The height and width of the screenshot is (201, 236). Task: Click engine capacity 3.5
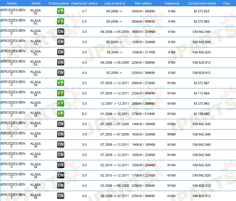pos(84,83)
